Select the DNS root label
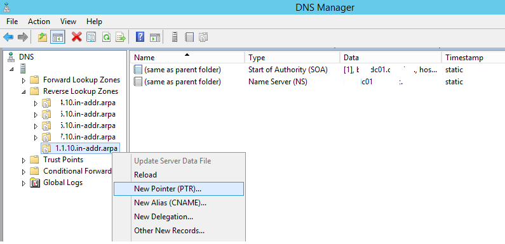505x244 pixels. [x=27, y=57]
